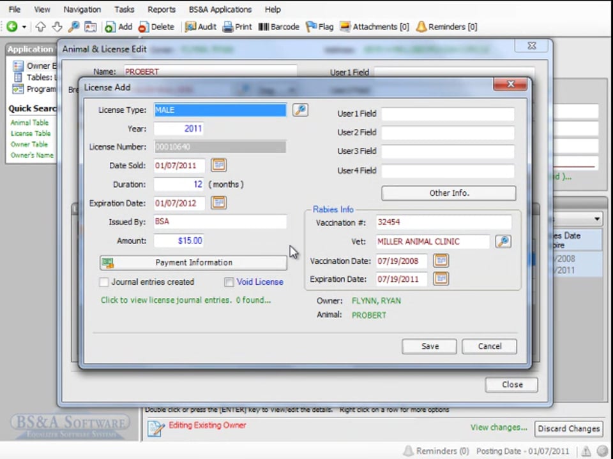613x459 pixels.
Task: Open rabies Expiration Date calendar picker
Action: point(441,279)
